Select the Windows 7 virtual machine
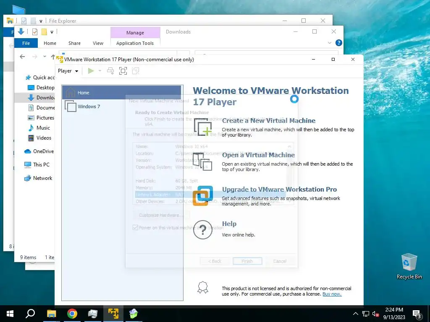 pos(121,106)
